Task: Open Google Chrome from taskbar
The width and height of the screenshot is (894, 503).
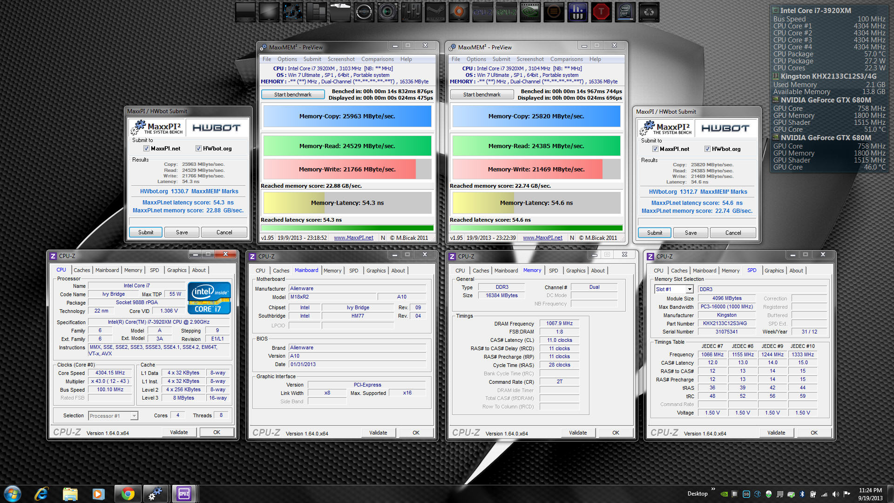Action: [128, 494]
